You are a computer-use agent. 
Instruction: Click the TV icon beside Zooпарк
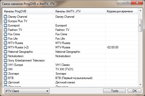point(5,73)
